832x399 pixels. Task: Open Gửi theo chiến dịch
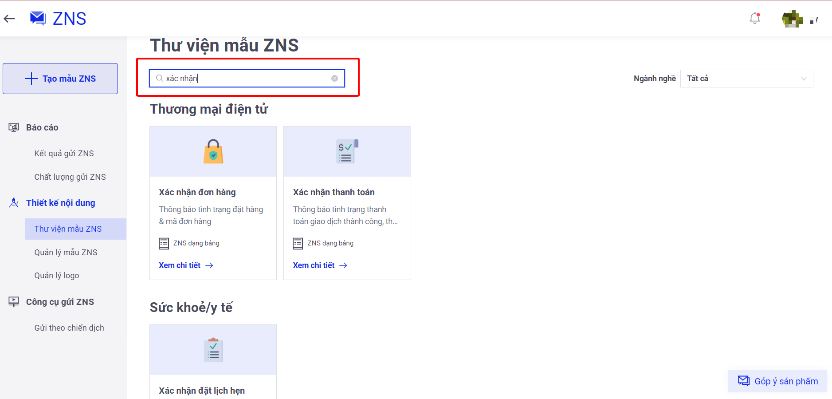69,328
